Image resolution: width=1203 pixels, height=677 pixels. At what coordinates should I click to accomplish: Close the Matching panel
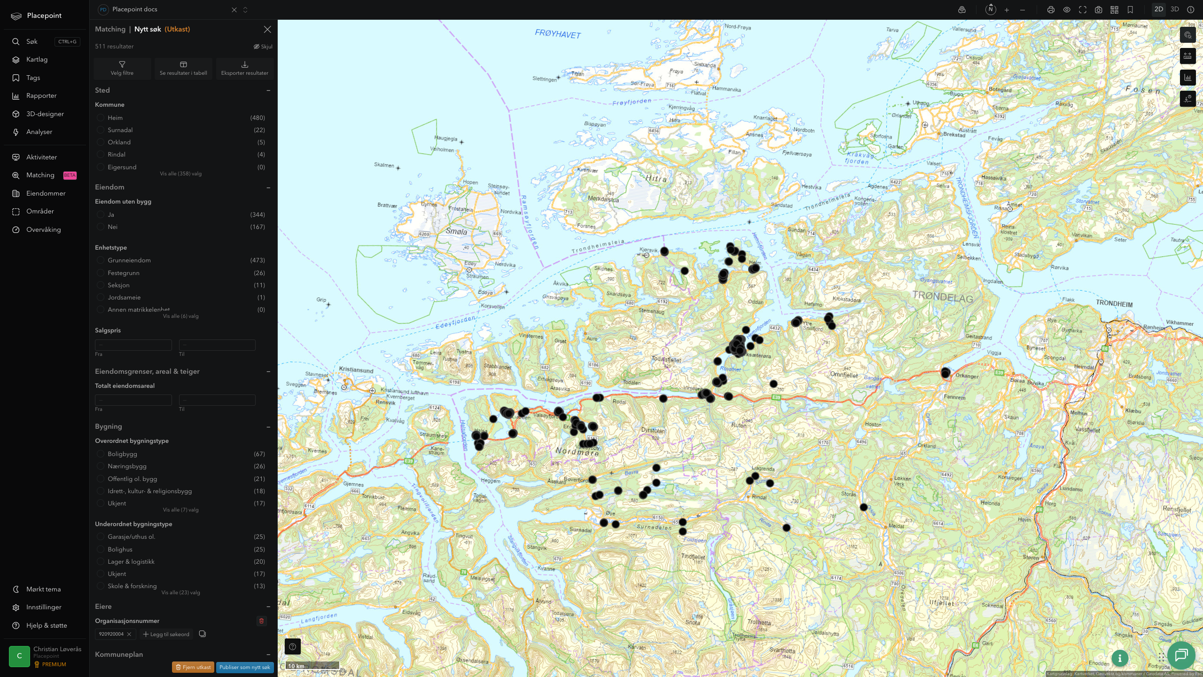coord(267,29)
